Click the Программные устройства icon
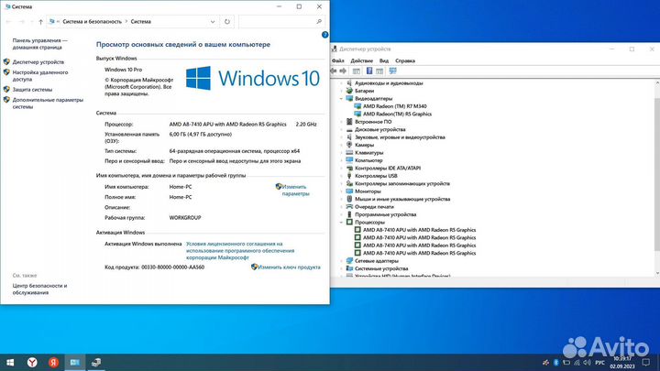 [x=349, y=214]
